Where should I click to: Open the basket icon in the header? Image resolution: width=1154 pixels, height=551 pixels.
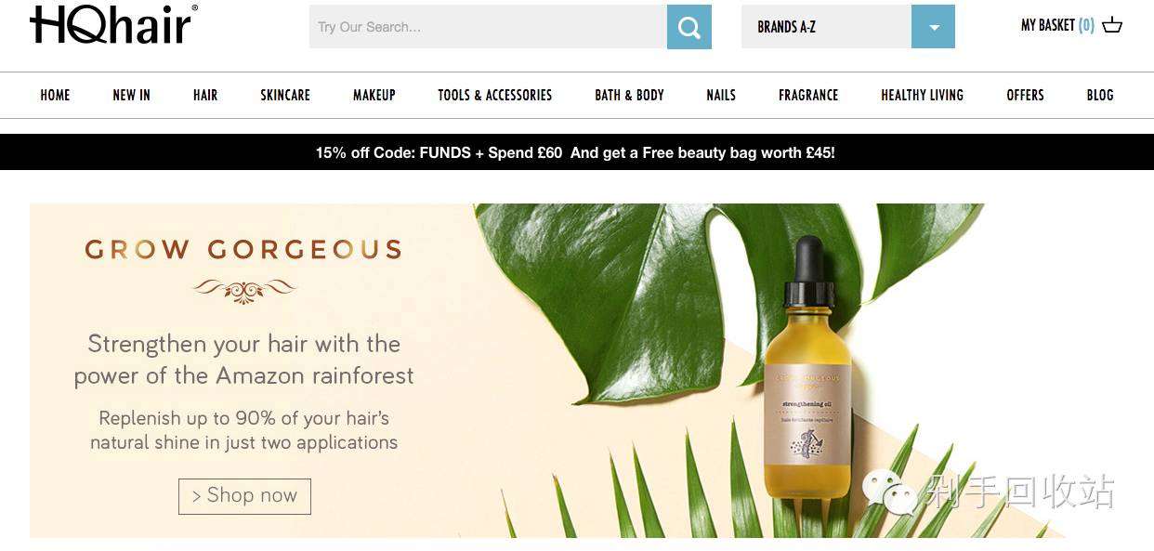(1111, 26)
